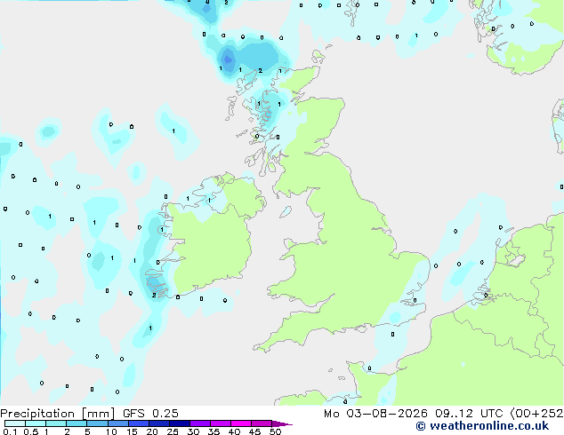Open the weatheronline.co.uk copyright link
The image size is (564, 435).
[x=482, y=426]
